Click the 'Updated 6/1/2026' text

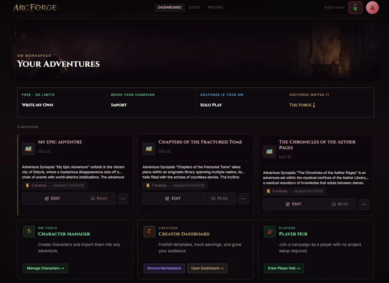(308, 191)
